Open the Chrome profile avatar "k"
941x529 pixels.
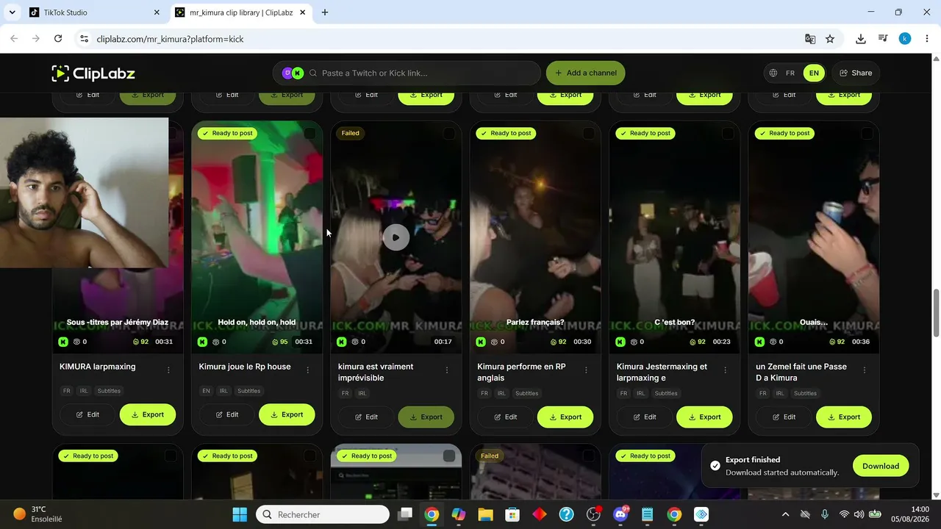tap(905, 39)
